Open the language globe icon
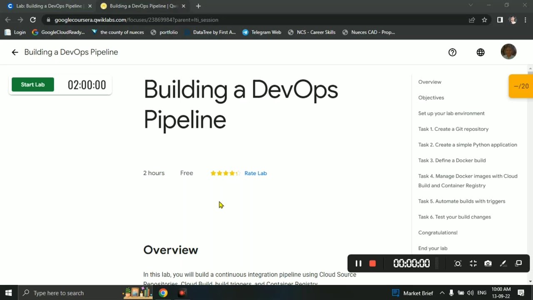This screenshot has height=300, width=533. (x=481, y=52)
